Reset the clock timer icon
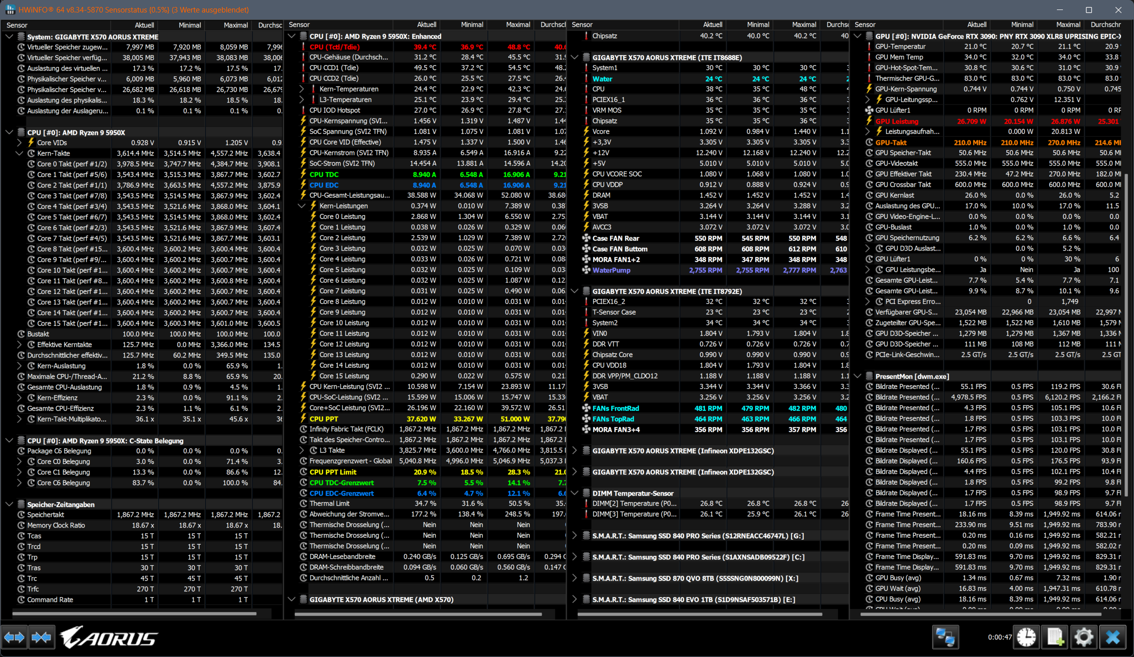The image size is (1134, 657). 1026,637
